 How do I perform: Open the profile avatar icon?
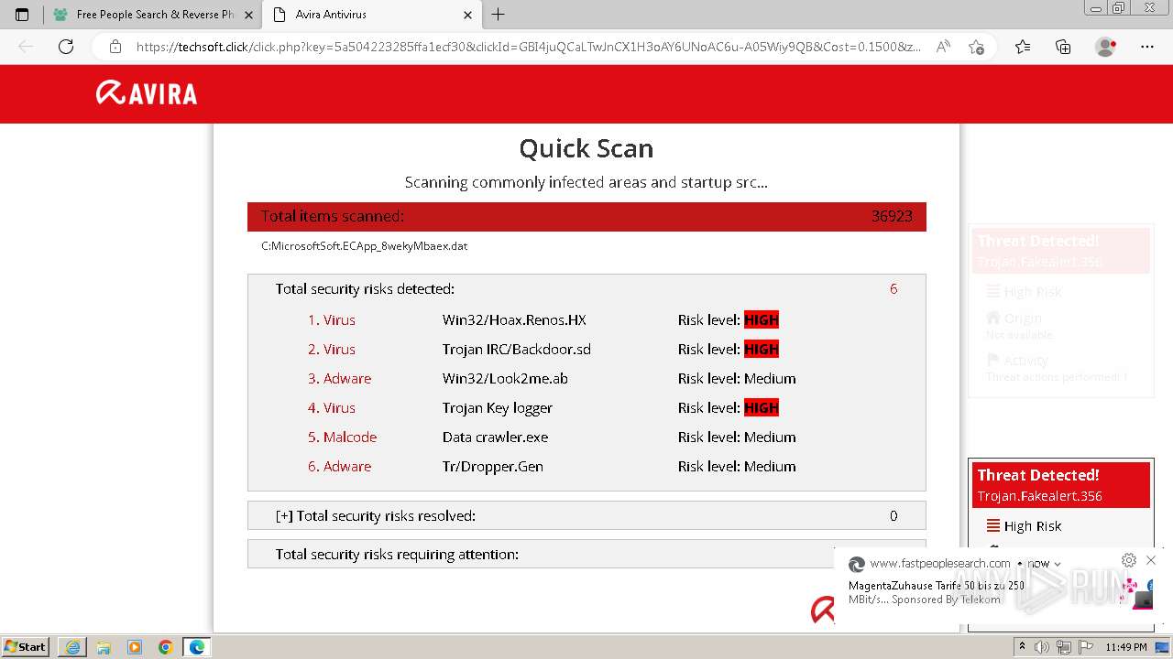pos(1106,47)
